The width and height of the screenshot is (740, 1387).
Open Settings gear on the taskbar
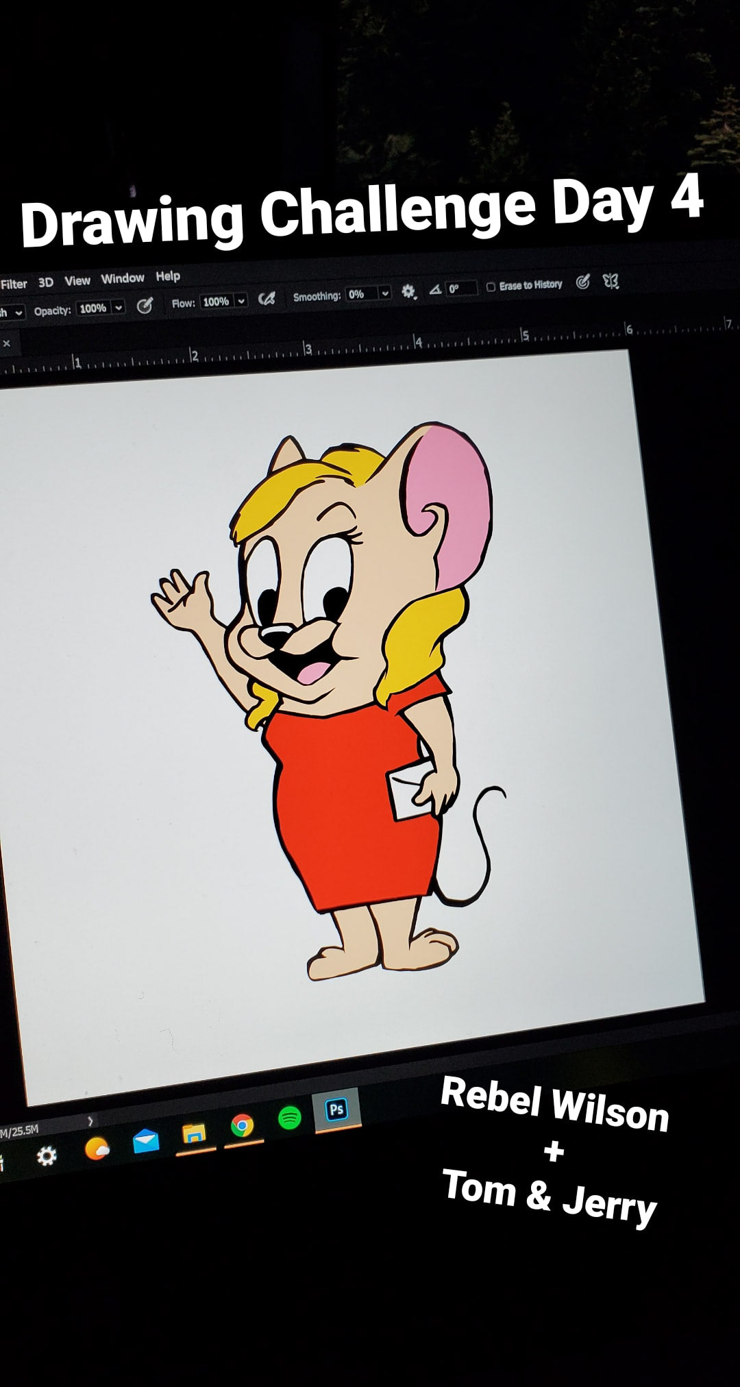(47, 1157)
